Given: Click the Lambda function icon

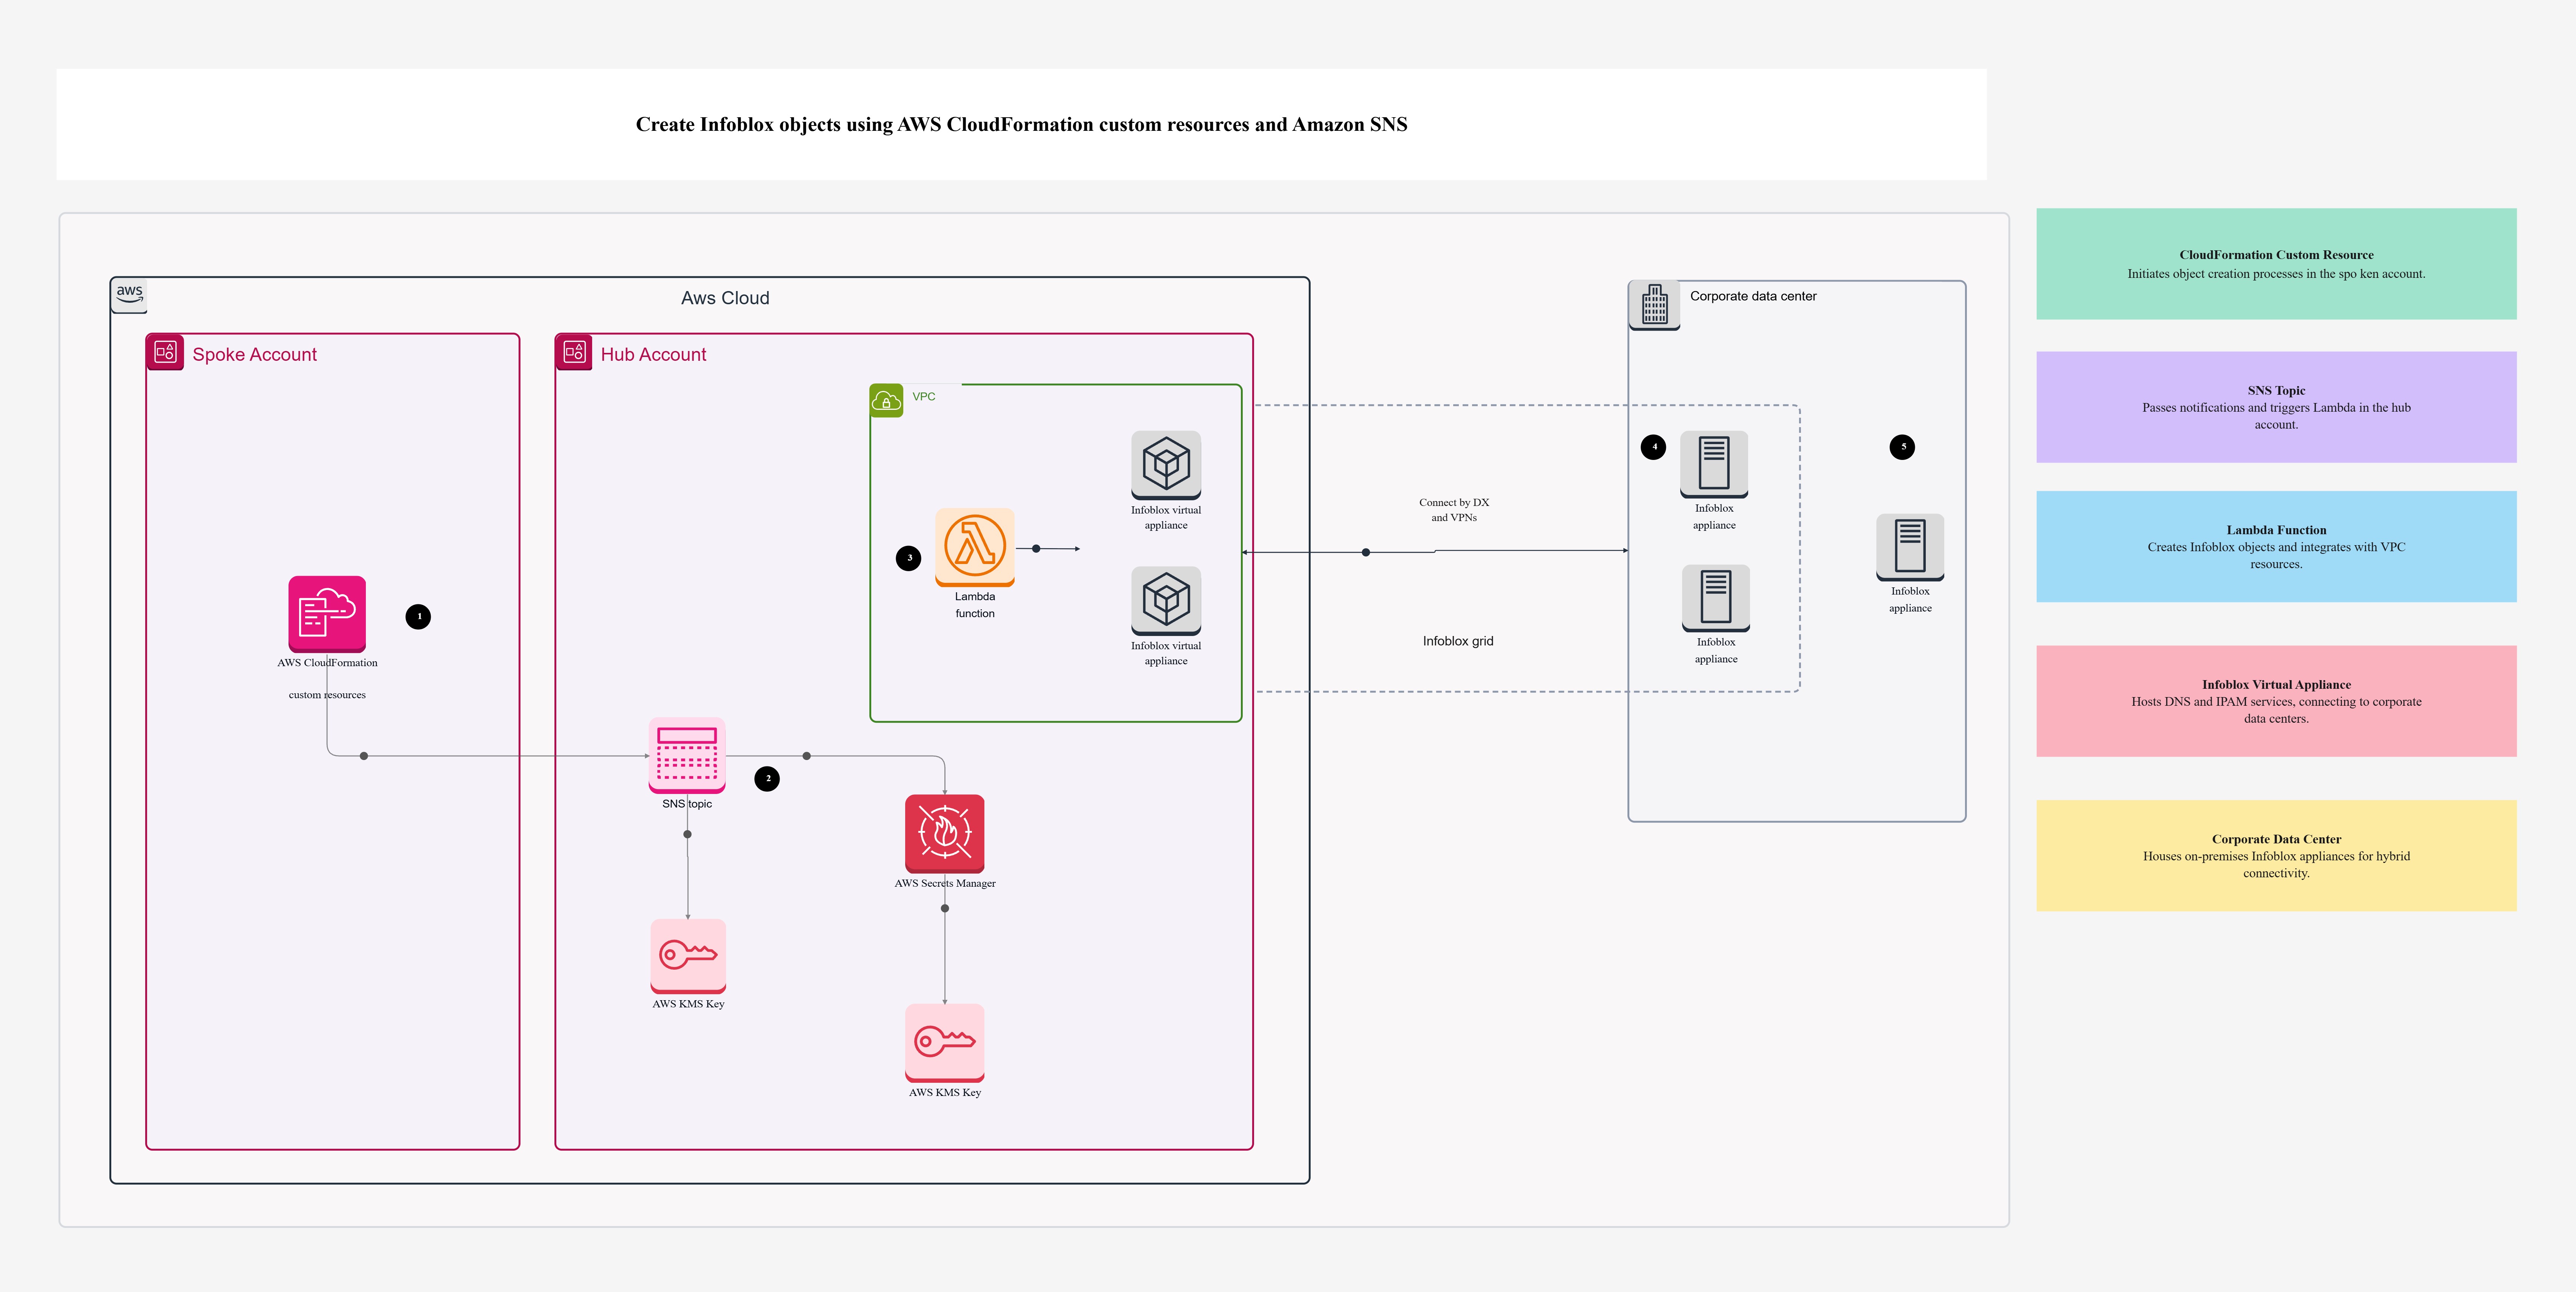Looking at the screenshot, I should pos(975,547).
